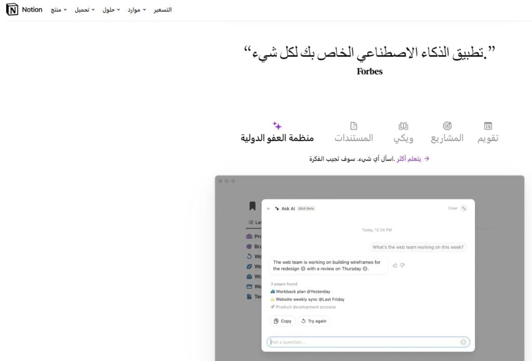This screenshot has width=532, height=361.
Task: Select the AI sparkle icon tab
Action: [277, 126]
